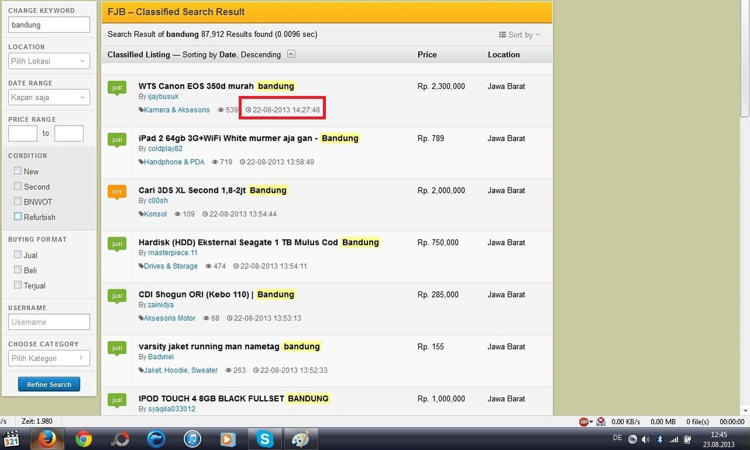Click the network signal icon in tray

point(674,439)
